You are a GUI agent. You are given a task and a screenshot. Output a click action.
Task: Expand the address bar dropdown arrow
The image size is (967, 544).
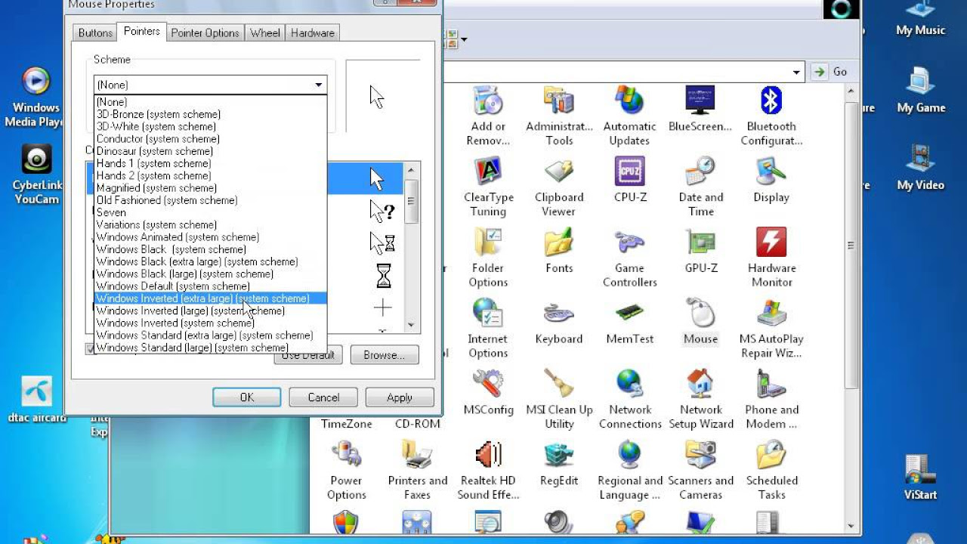point(796,72)
